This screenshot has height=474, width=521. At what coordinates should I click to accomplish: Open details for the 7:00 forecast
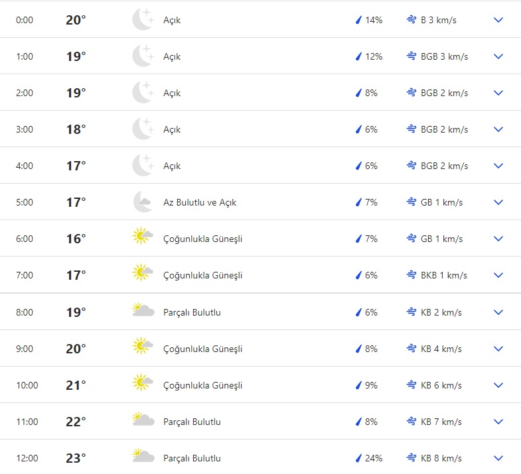[499, 275]
